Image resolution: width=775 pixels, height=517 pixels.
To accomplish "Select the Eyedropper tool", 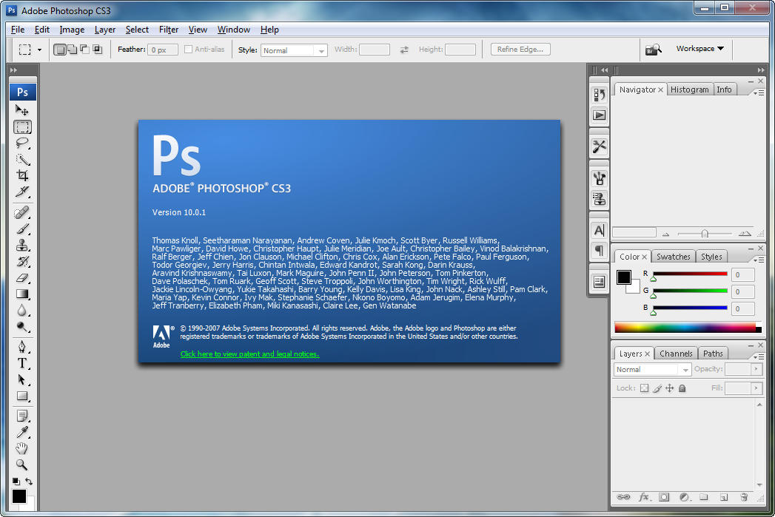I will coord(22,433).
